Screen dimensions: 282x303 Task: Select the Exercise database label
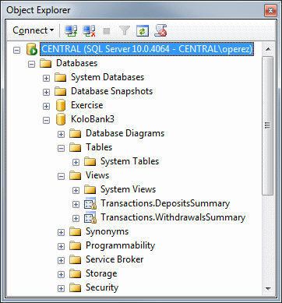(87, 105)
